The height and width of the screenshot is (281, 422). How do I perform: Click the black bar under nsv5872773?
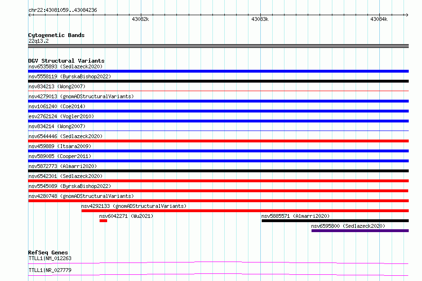coord(218,171)
